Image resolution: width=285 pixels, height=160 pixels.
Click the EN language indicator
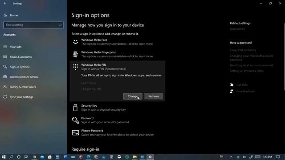221,156
